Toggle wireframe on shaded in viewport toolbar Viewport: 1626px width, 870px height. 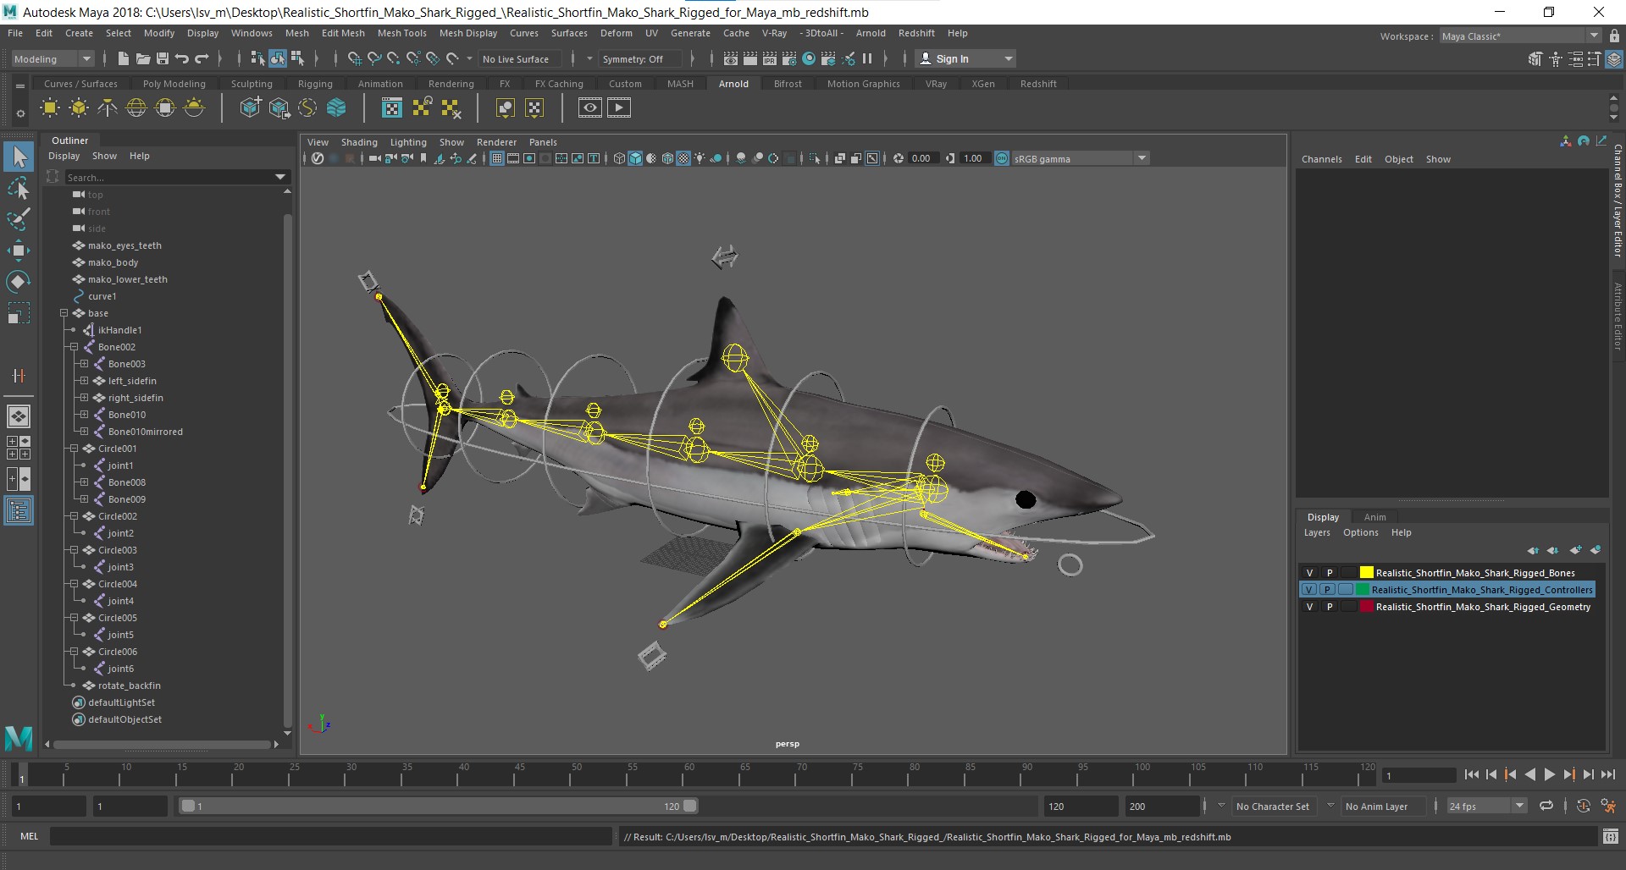pos(667,158)
